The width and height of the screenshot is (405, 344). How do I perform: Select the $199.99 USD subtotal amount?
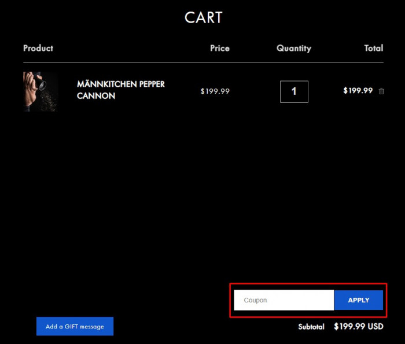[x=359, y=327]
